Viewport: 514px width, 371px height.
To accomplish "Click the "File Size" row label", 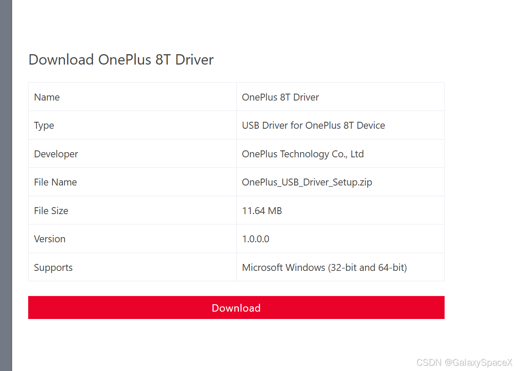I will coord(51,211).
